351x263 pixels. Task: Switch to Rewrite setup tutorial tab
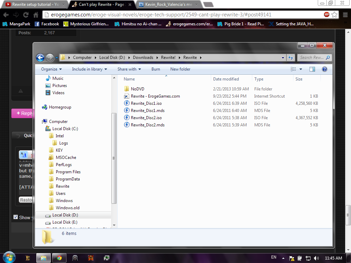click(34, 4)
